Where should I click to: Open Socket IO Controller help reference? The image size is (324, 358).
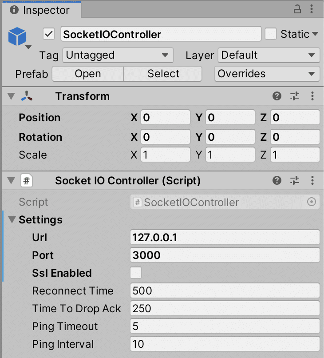(277, 180)
